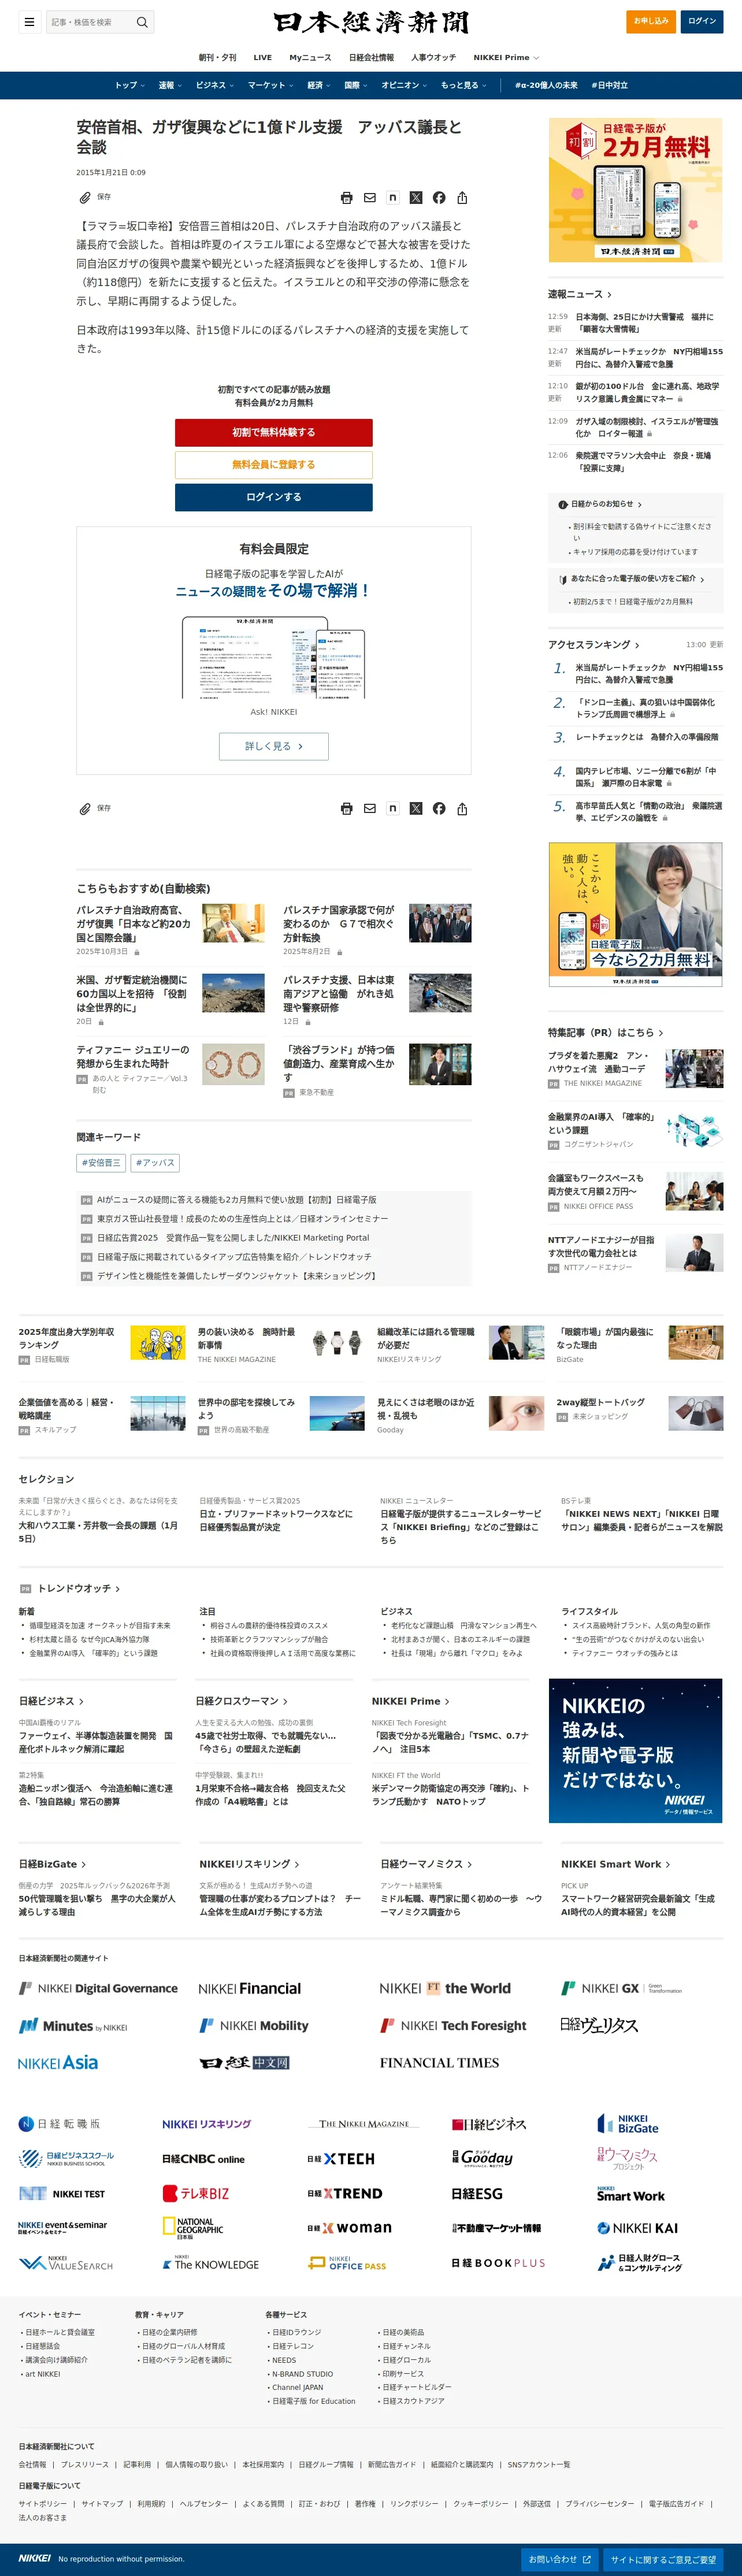Click the #安倍晋三 keyword tag
Image resolution: width=742 pixels, height=2576 pixels.
tap(101, 1163)
